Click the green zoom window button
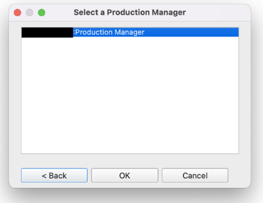263x203 pixels. point(42,13)
